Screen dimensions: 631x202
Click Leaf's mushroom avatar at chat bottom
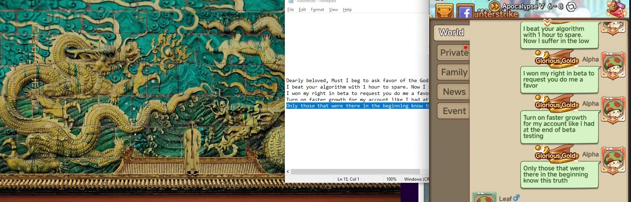click(484, 197)
